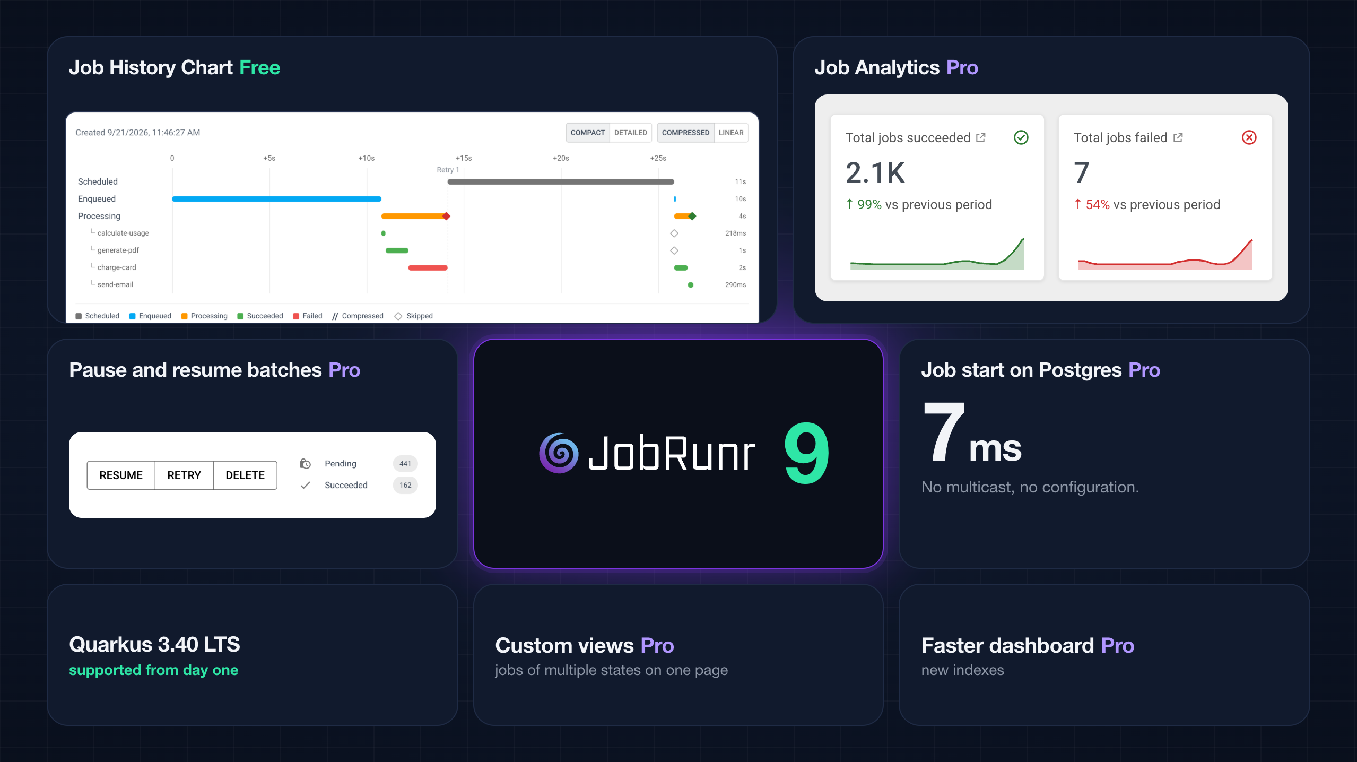This screenshot has height=762, width=1357.
Task: Click the large green 9 version number
Action: [807, 453]
